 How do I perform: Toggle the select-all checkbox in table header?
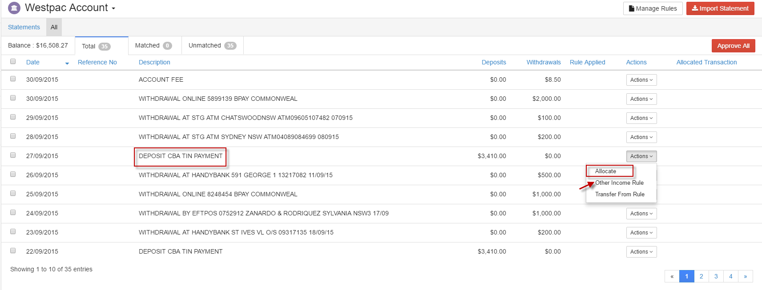click(x=13, y=62)
